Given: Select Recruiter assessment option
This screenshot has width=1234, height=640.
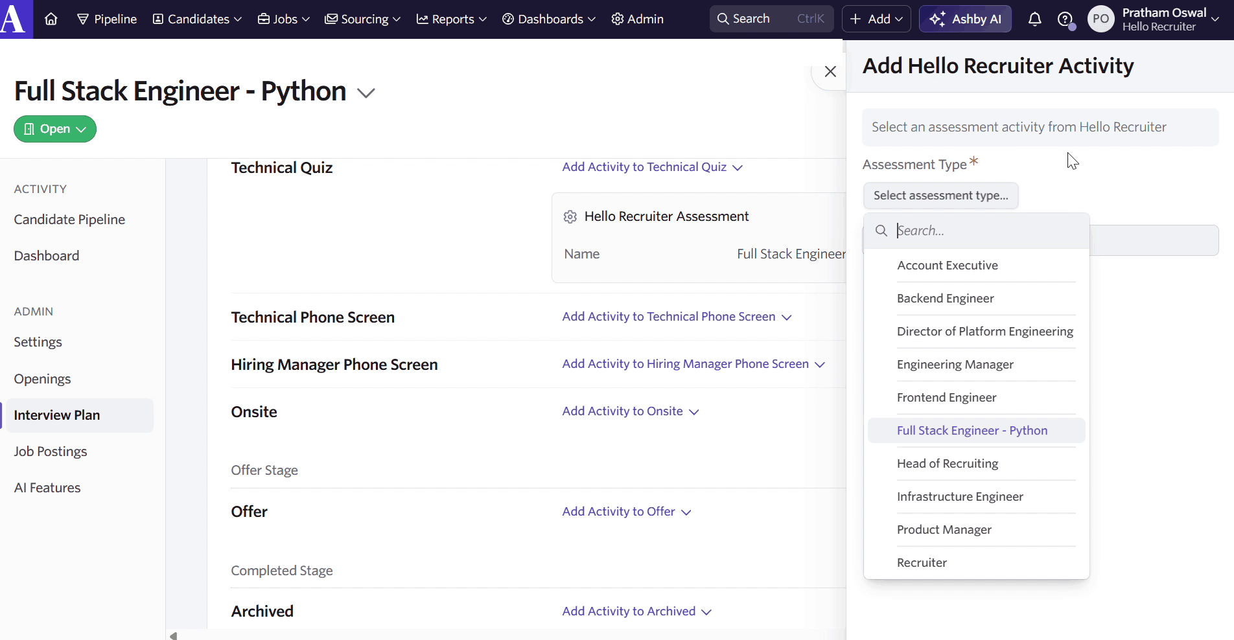Looking at the screenshot, I should coord(976,563).
